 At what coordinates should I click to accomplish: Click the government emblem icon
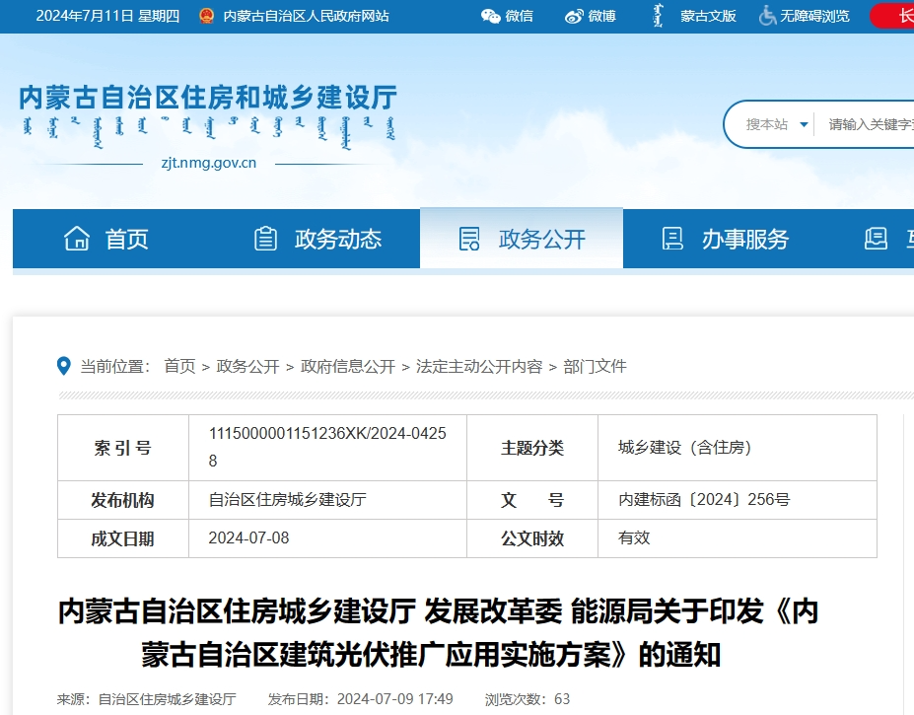point(205,16)
